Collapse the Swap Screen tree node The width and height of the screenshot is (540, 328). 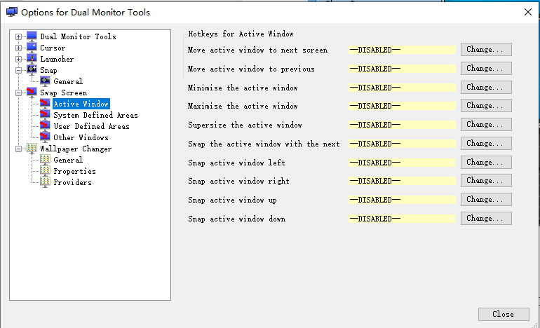click(x=19, y=93)
